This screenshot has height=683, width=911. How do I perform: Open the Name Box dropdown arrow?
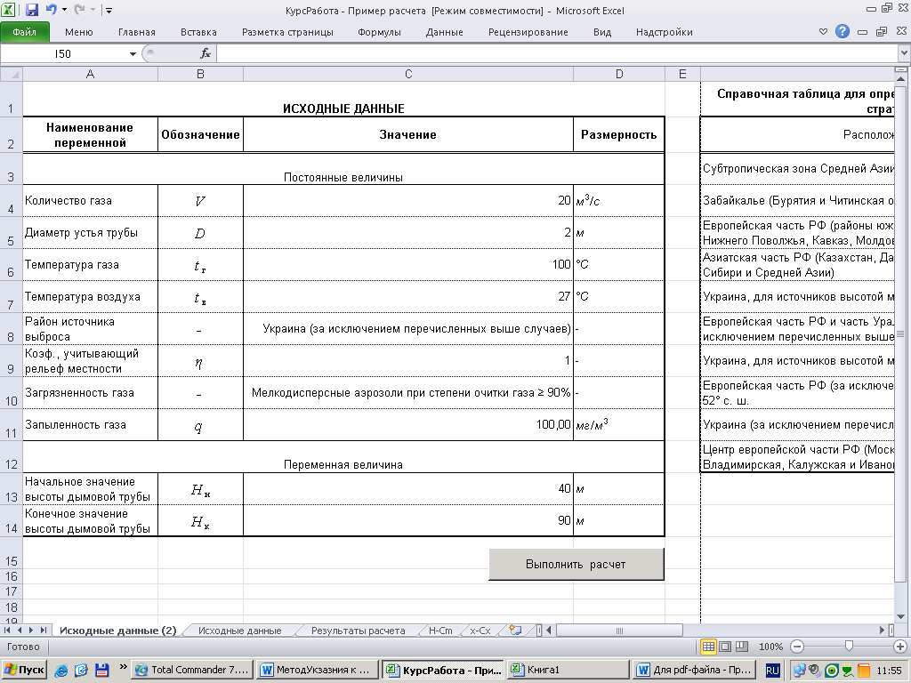[133, 54]
